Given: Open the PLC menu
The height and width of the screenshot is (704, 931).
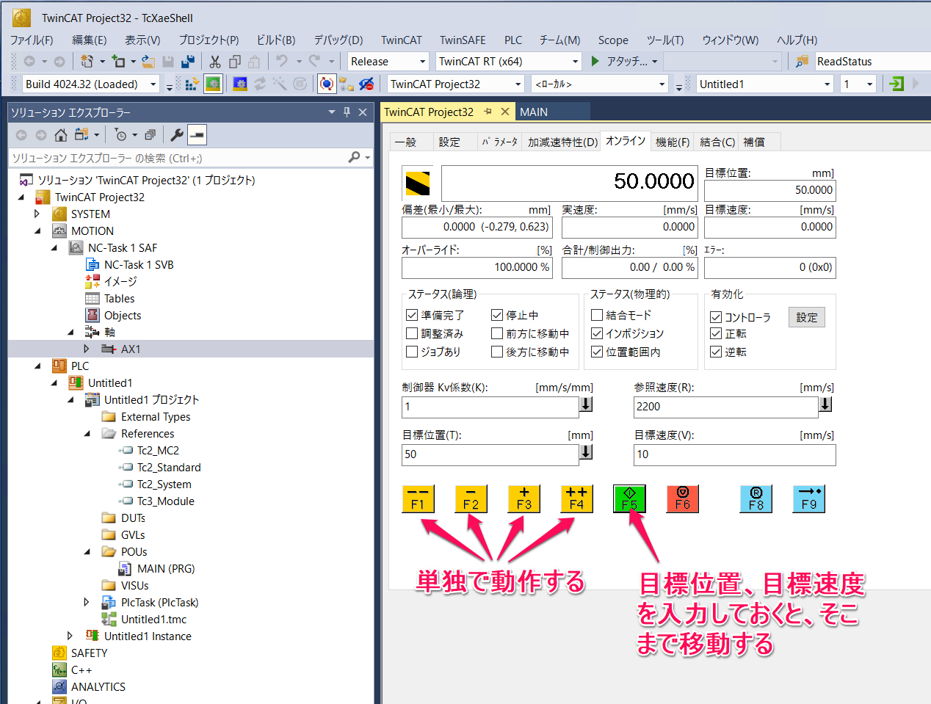Looking at the screenshot, I should (x=513, y=40).
